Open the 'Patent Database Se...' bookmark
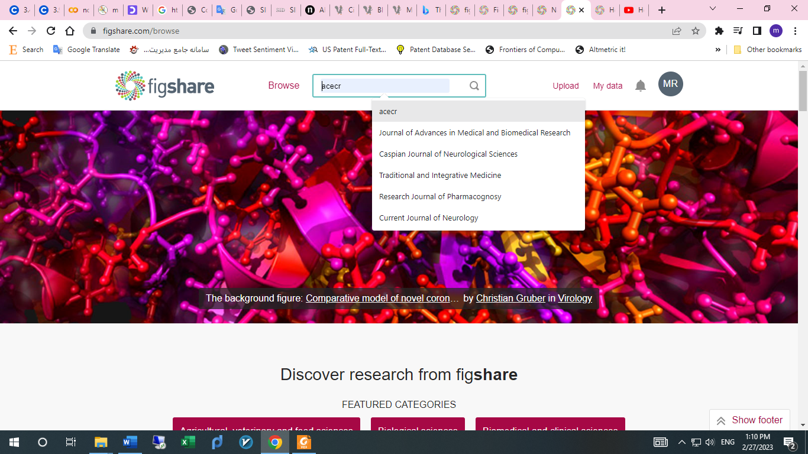 [x=435, y=50]
